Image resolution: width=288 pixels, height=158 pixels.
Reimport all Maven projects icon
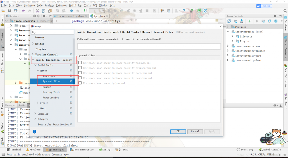[229, 21]
